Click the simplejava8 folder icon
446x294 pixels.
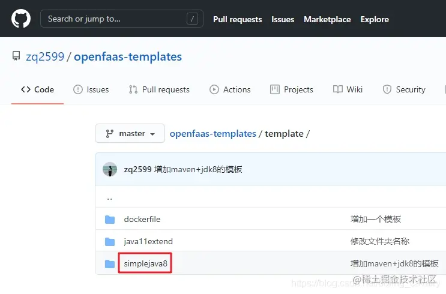coord(110,263)
